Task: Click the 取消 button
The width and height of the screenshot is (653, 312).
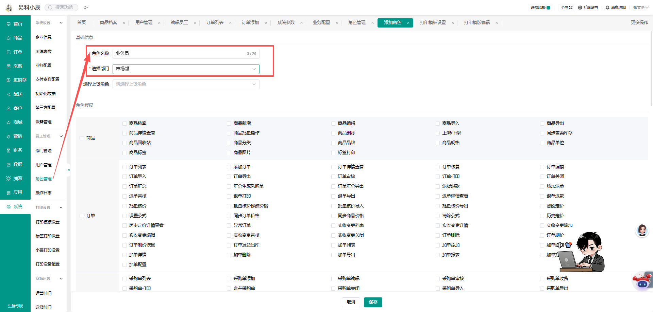Action: [351, 302]
